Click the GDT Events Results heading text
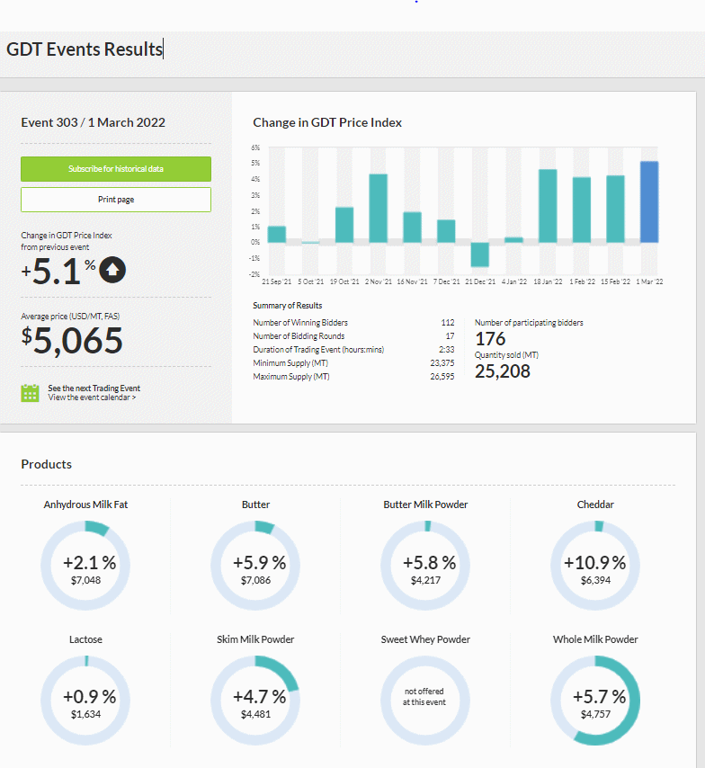The height and width of the screenshot is (768, 705). click(x=85, y=49)
